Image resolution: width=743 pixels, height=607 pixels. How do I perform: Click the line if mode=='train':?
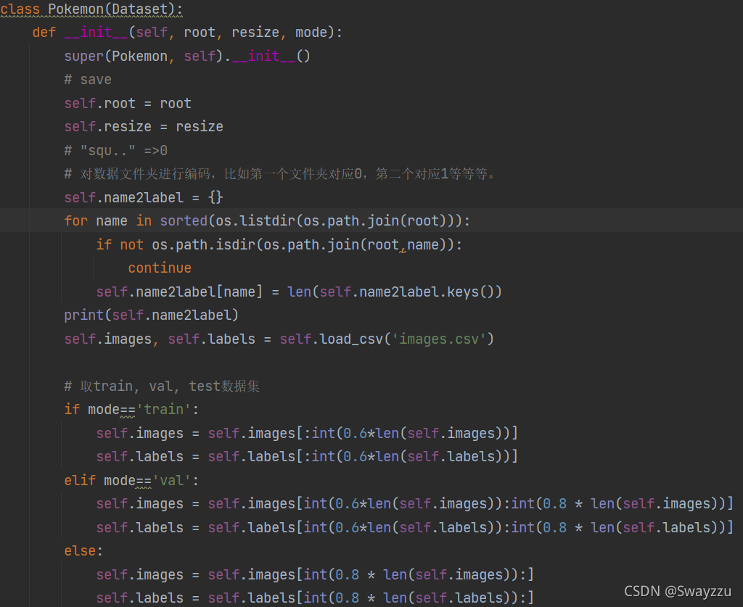(x=132, y=409)
